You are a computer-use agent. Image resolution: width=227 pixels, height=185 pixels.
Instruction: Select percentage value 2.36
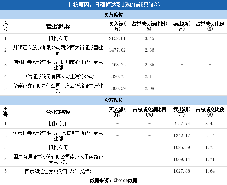click(149, 50)
